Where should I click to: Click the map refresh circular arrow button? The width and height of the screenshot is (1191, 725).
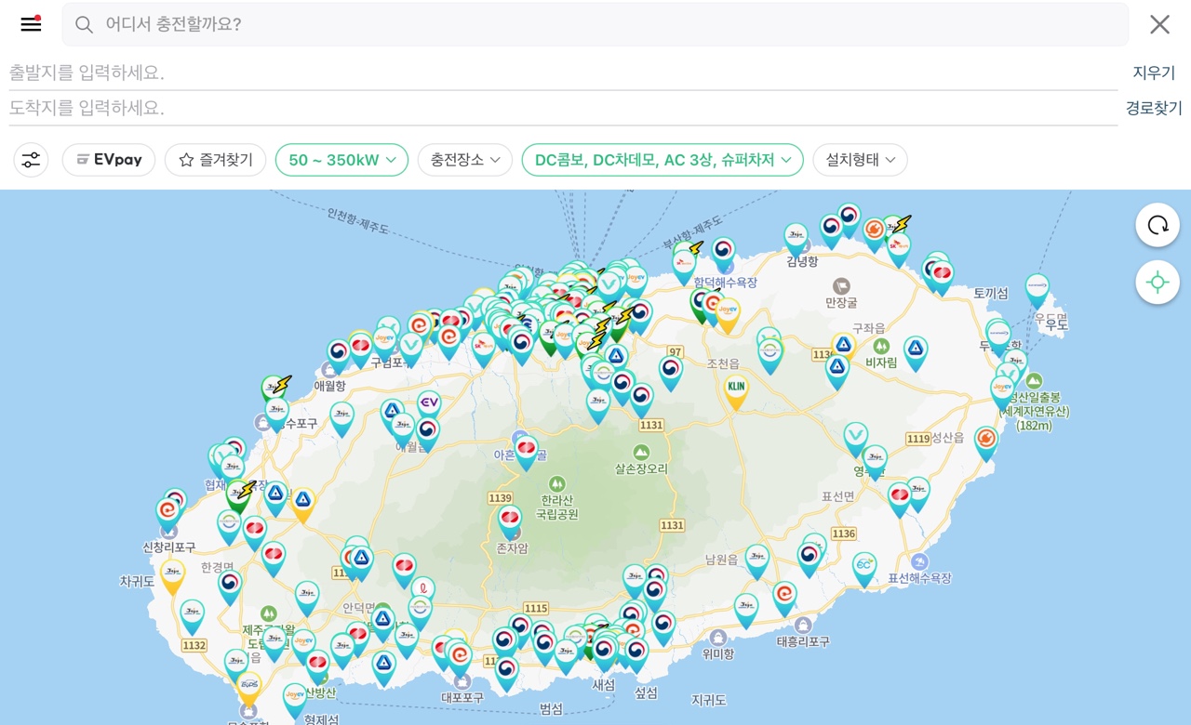tap(1158, 225)
